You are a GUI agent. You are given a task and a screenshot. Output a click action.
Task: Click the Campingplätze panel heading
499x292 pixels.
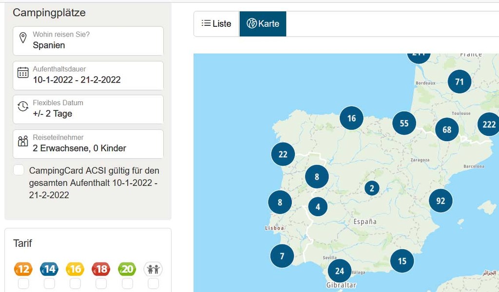pyautogui.click(x=49, y=13)
